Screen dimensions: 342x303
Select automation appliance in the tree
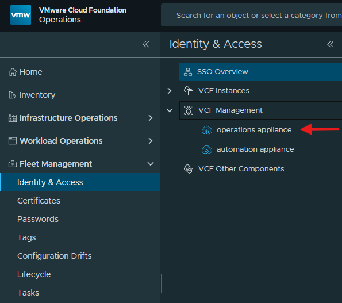(x=255, y=149)
